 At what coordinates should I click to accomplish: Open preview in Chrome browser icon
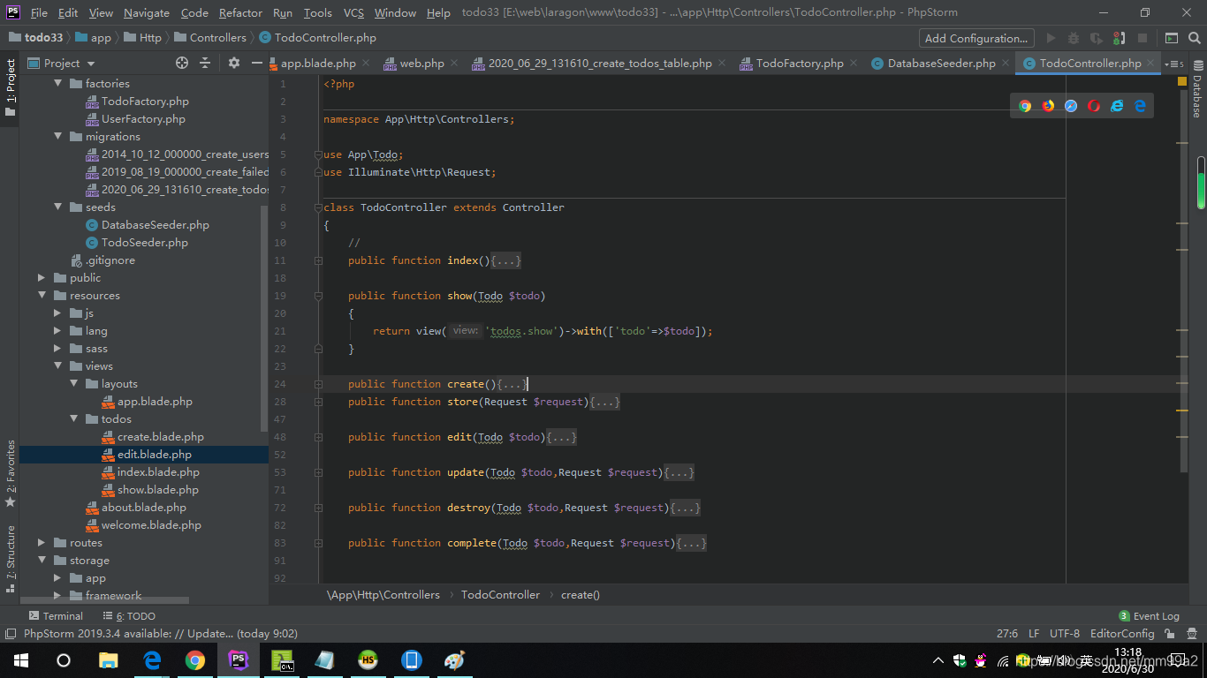pyautogui.click(x=1025, y=106)
